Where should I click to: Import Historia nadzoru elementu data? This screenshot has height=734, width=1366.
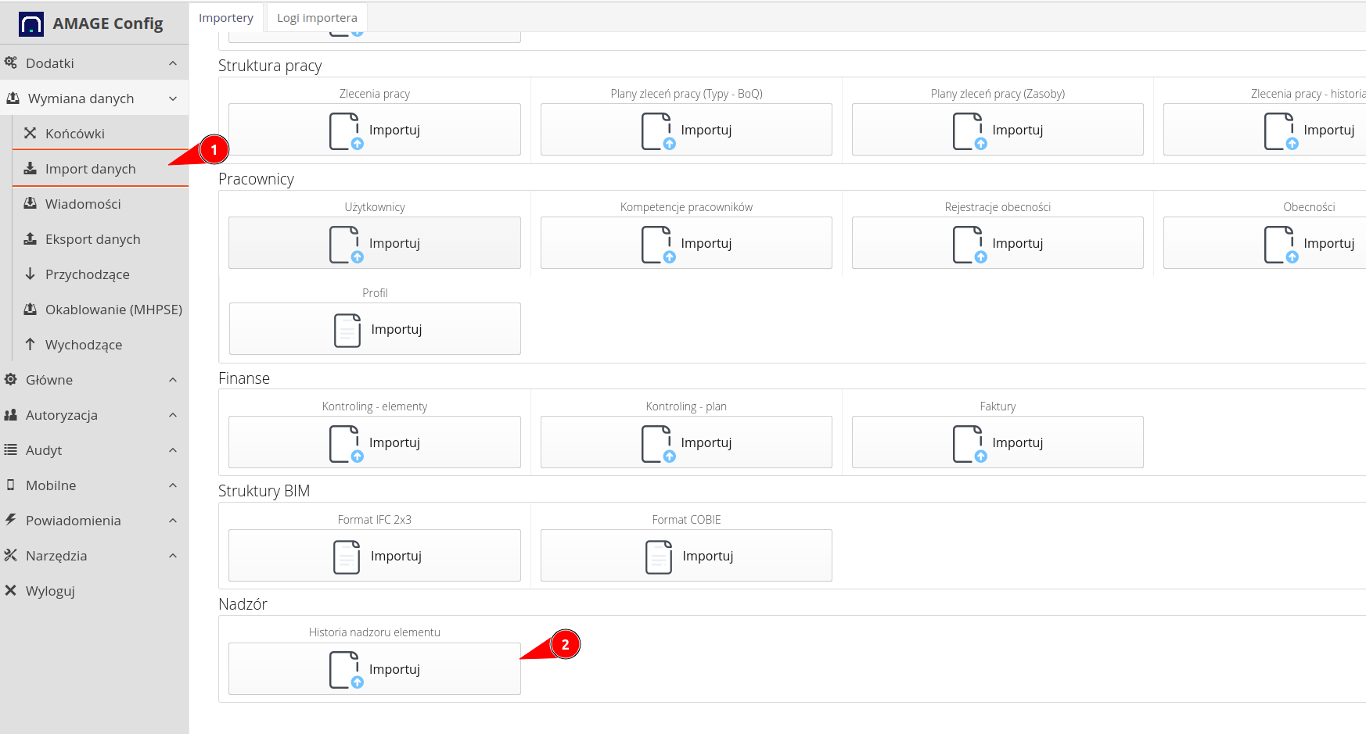(x=374, y=668)
